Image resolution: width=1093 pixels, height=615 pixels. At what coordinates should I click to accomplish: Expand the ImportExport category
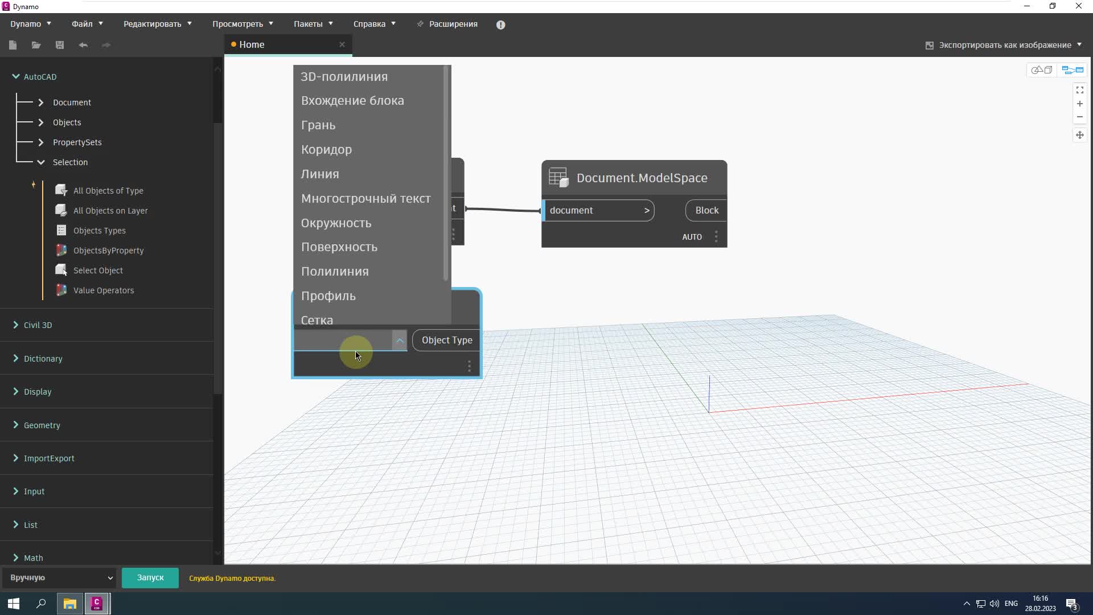click(16, 458)
